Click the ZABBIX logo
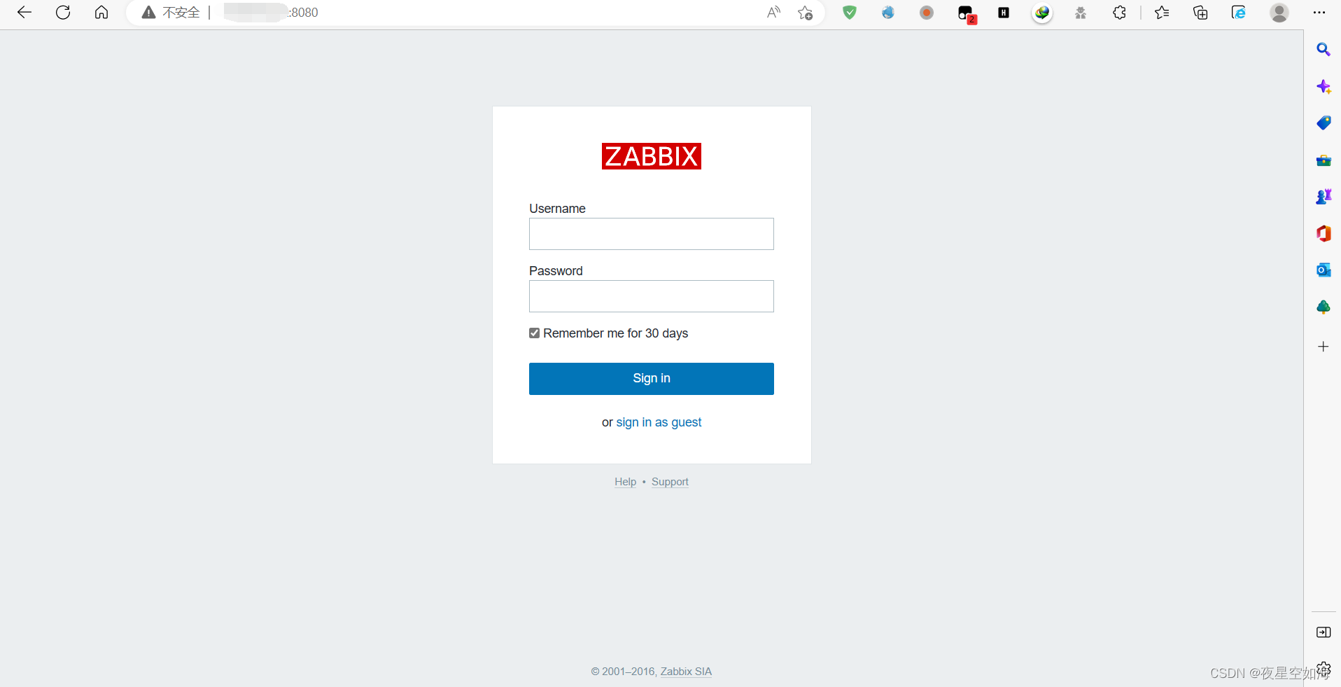The width and height of the screenshot is (1341, 687). (652, 156)
